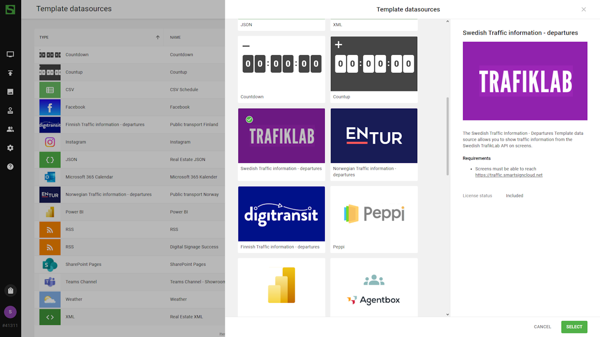Select the Norwegian Traffic information Entur card

tap(374, 145)
